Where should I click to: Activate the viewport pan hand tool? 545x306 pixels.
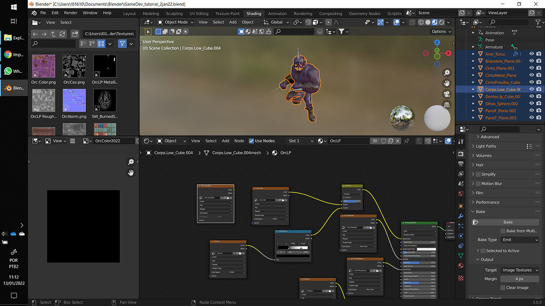coord(447,83)
